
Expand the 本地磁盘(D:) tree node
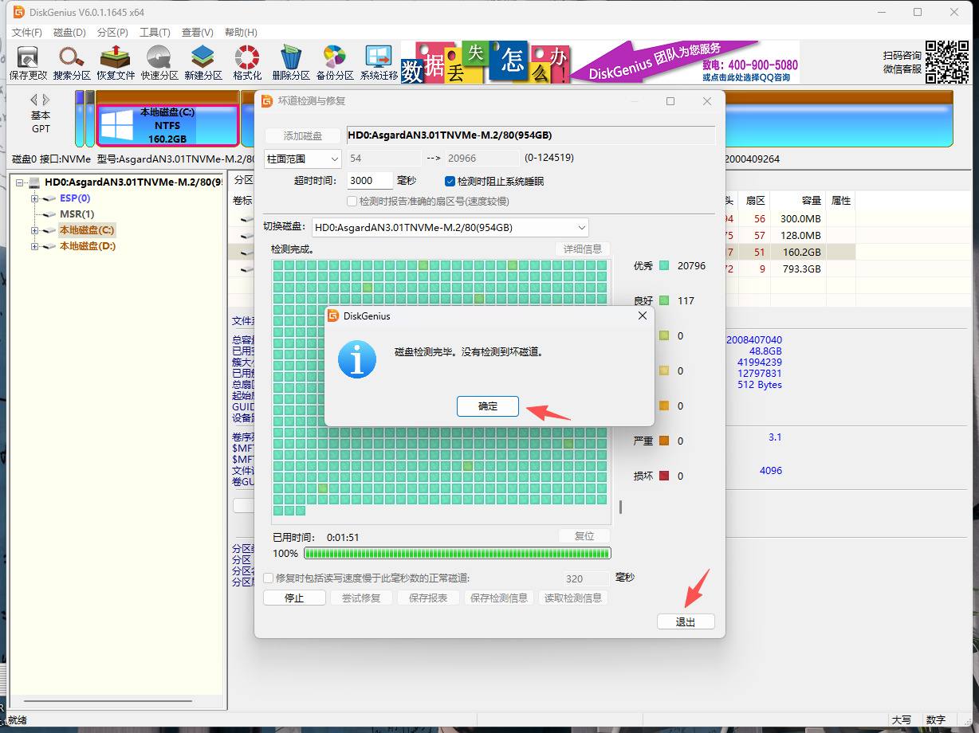click(35, 246)
